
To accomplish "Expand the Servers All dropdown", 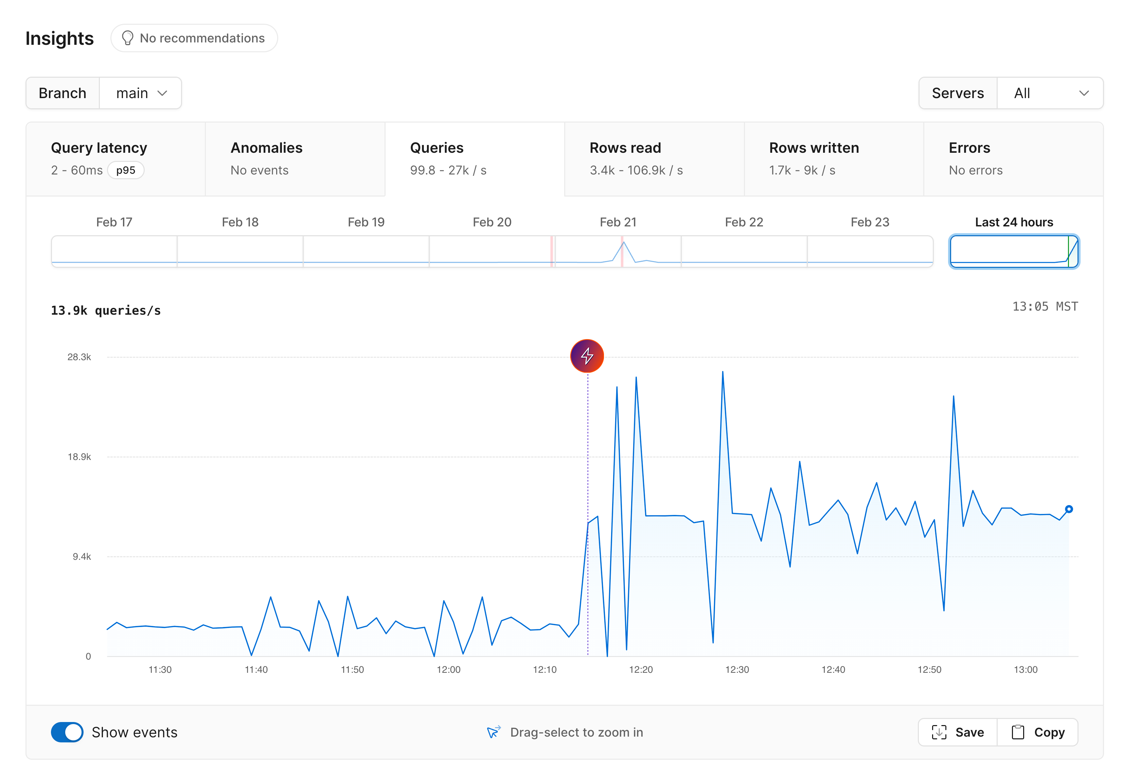I will [1050, 93].
